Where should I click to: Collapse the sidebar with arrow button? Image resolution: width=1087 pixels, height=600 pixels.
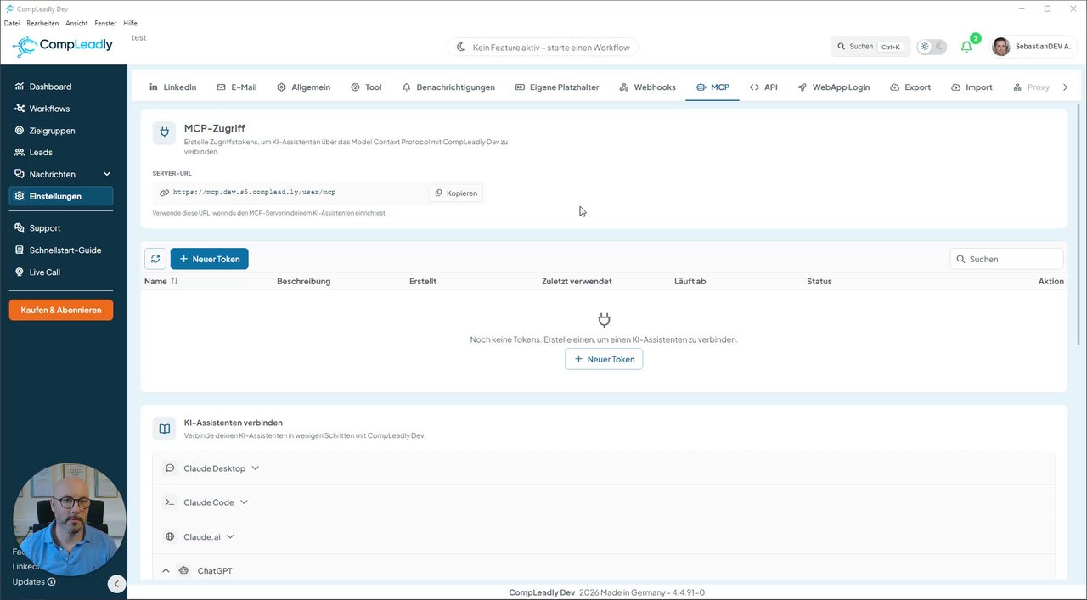(x=117, y=584)
